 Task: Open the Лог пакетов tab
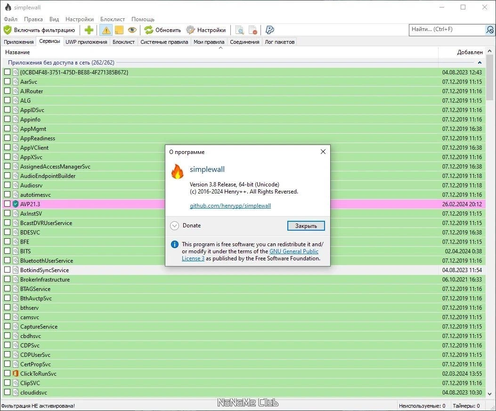coord(280,42)
